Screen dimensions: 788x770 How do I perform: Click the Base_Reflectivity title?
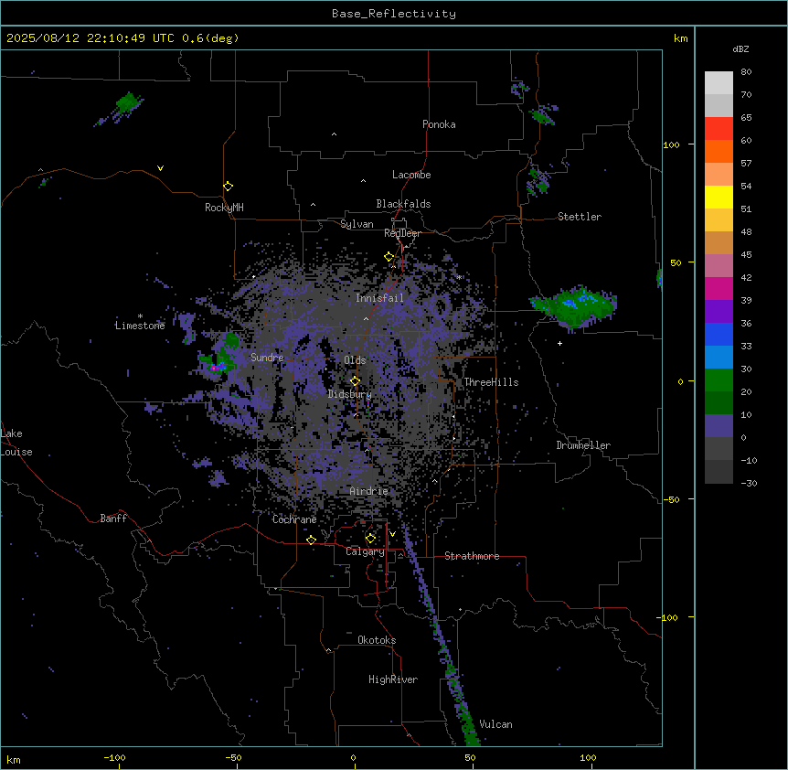(394, 14)
